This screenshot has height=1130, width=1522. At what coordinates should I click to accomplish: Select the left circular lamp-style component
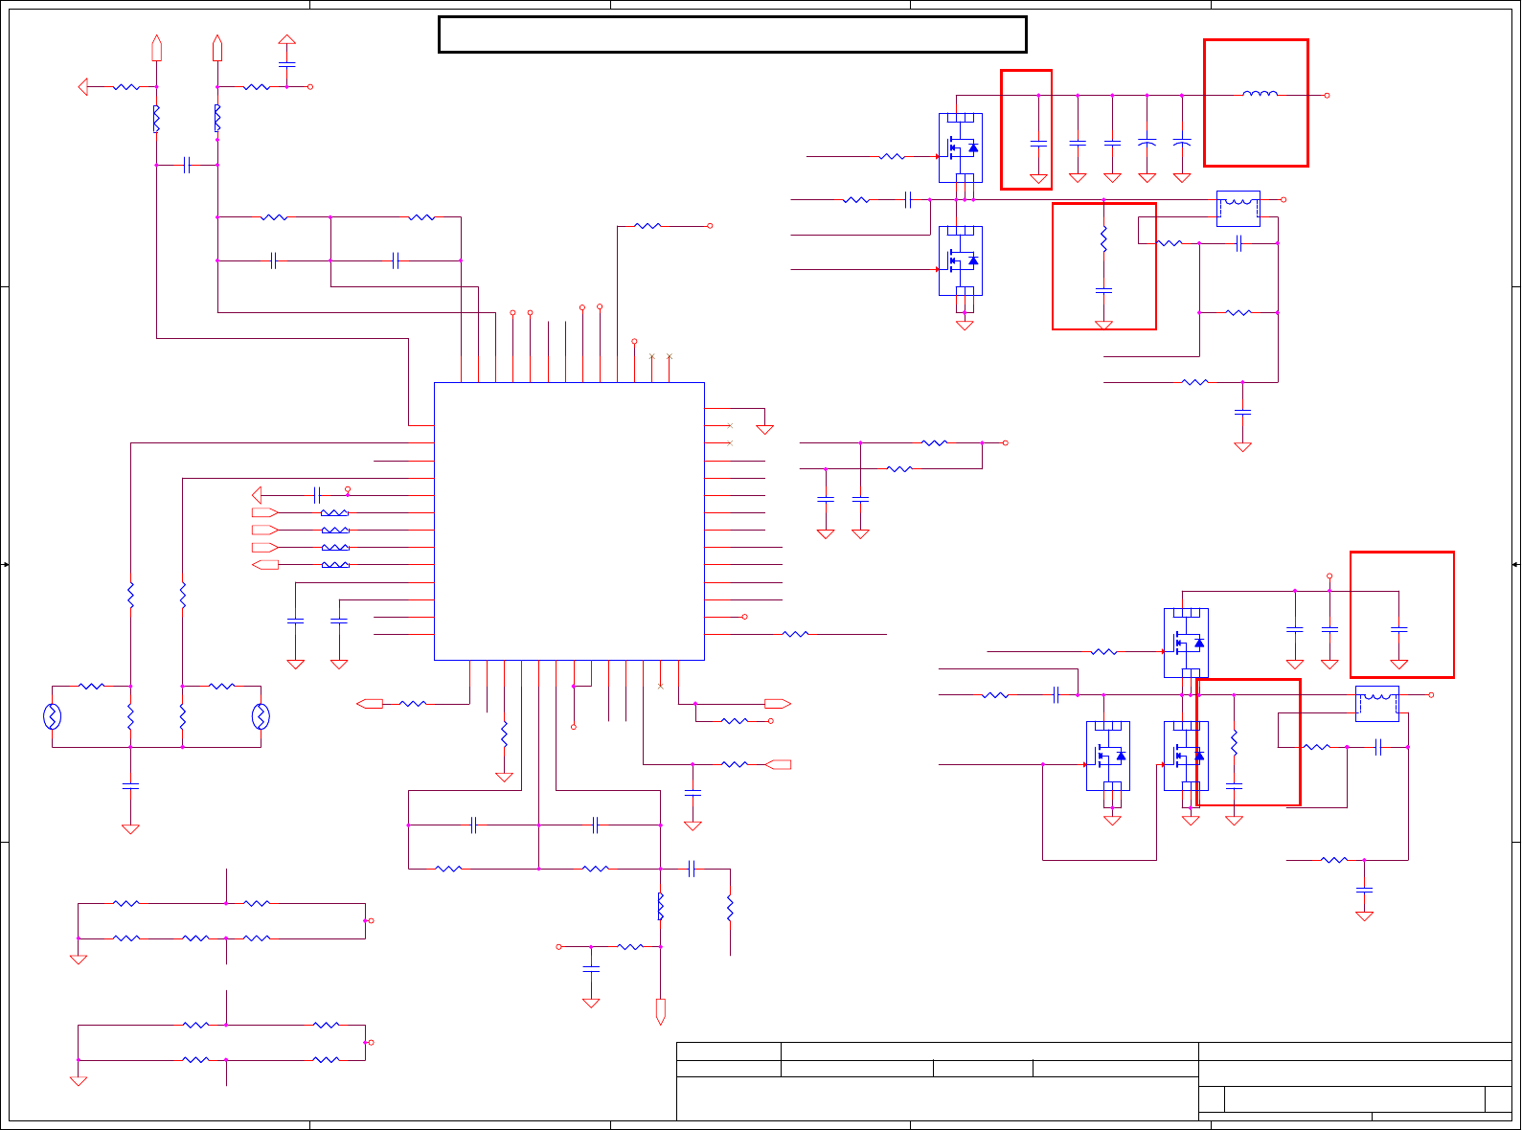tap(53, 716)
